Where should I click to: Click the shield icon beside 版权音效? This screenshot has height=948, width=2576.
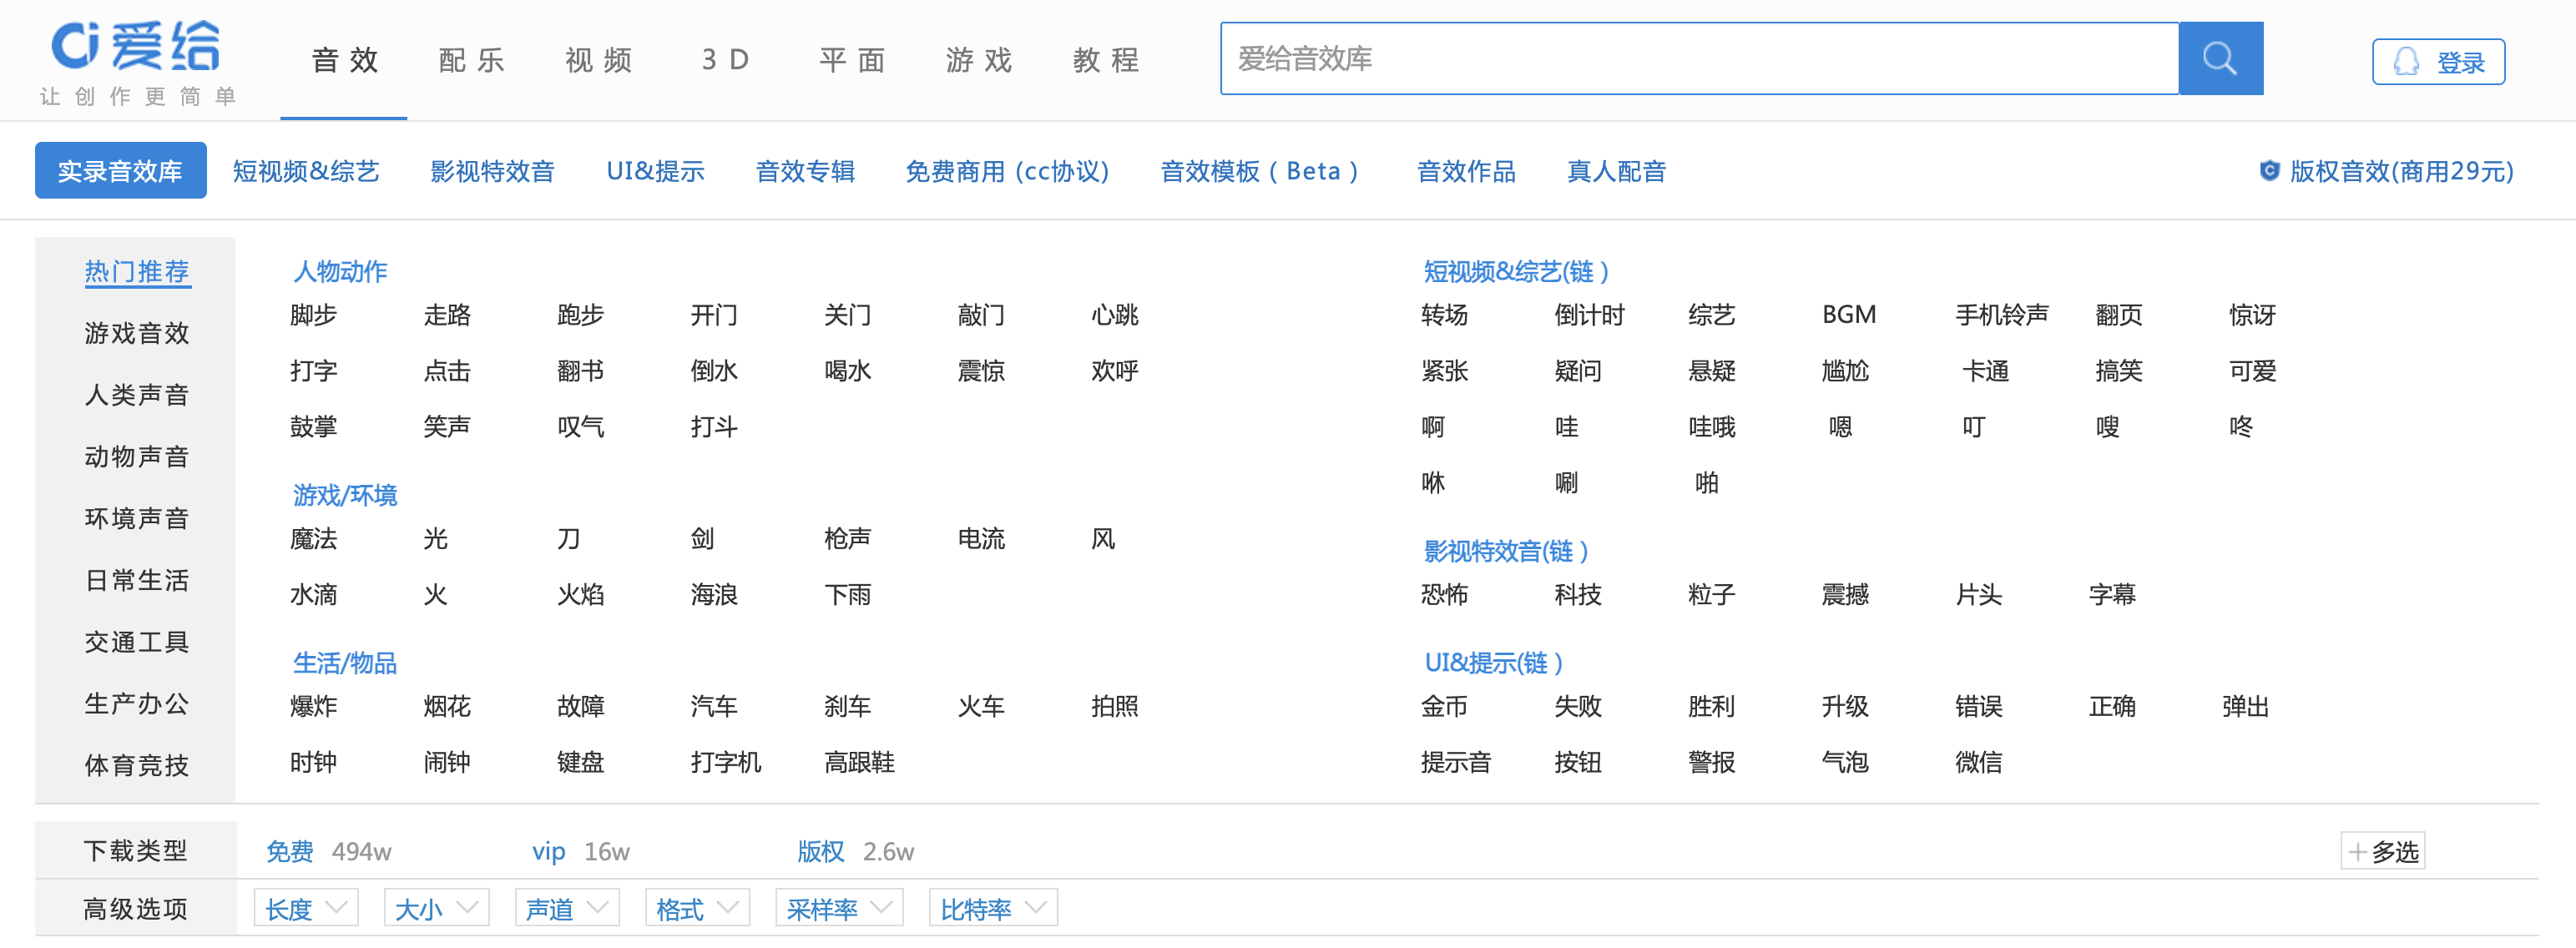pyautogui.click(x=2269, y=171)
